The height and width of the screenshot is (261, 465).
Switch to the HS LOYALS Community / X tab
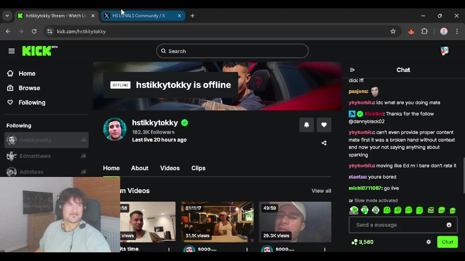143,16
